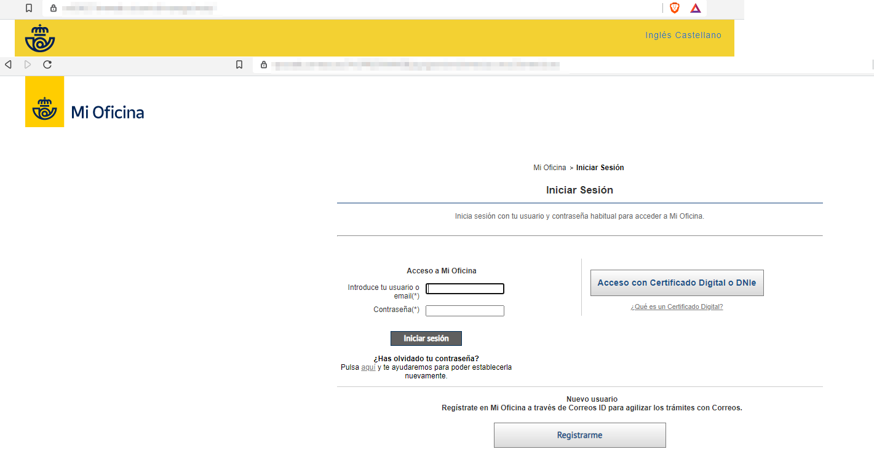This screenshot has width=874, height=465.
Task: Select the Castellano language option
Action: (x=698, y=35)
